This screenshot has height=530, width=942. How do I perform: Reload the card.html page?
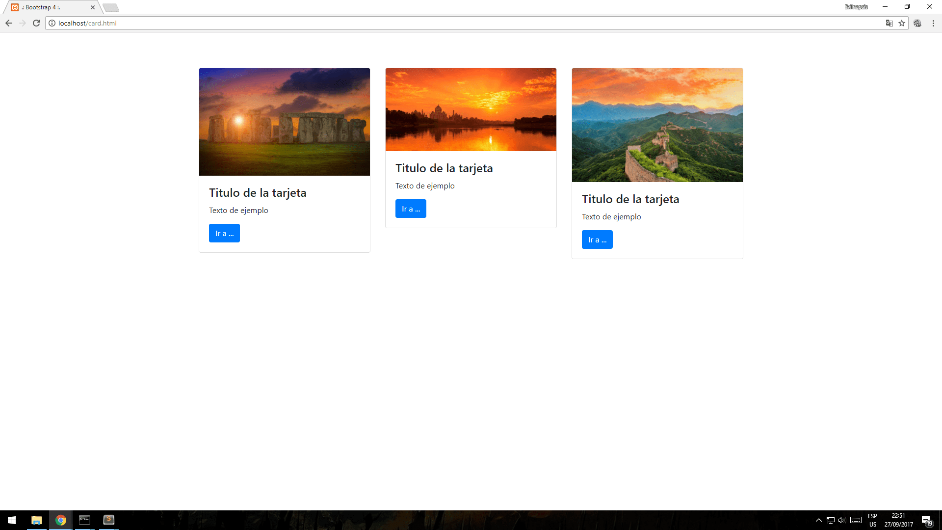[x=36, y=23]
